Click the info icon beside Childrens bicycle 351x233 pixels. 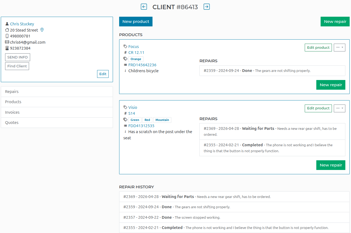(x=125, y=71)
